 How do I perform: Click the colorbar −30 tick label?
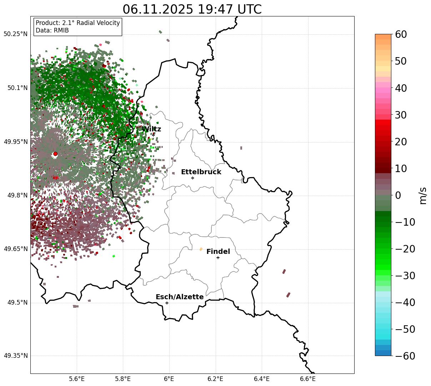click(405, 276)
